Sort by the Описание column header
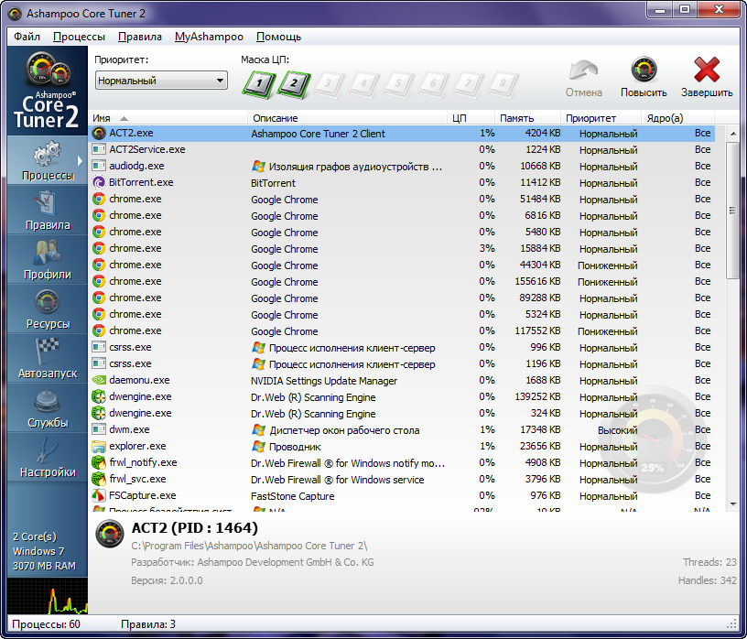This screenshot has height=639, width=747. 347,118
